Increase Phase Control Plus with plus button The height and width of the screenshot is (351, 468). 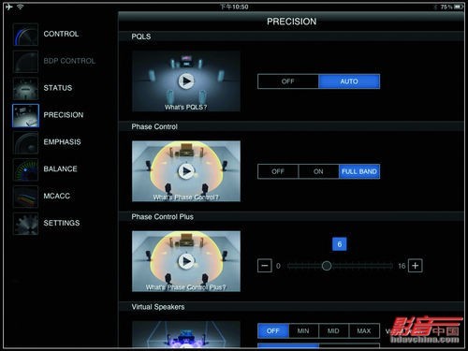[x=416, y=266]
